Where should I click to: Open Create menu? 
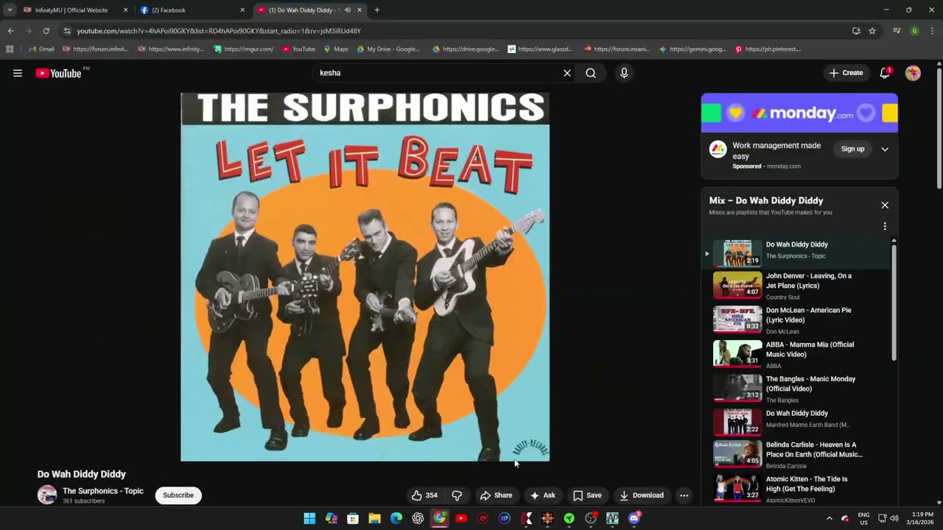click(846, 73)
